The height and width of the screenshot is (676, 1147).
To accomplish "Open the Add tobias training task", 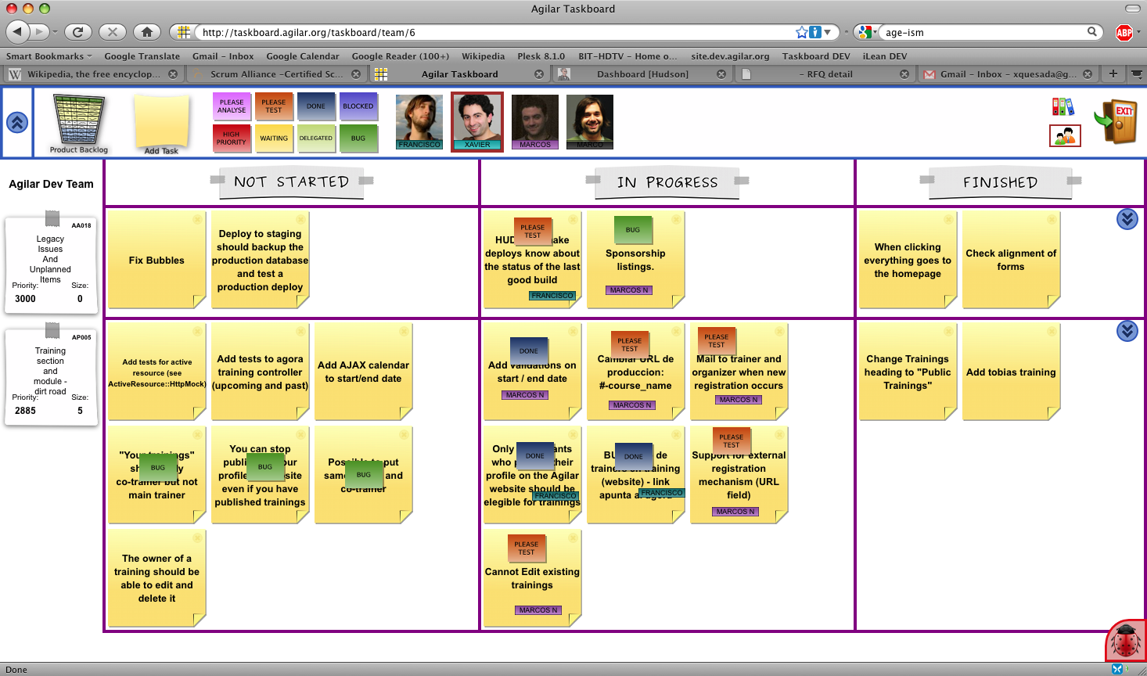I will [x=1010, y=372].
